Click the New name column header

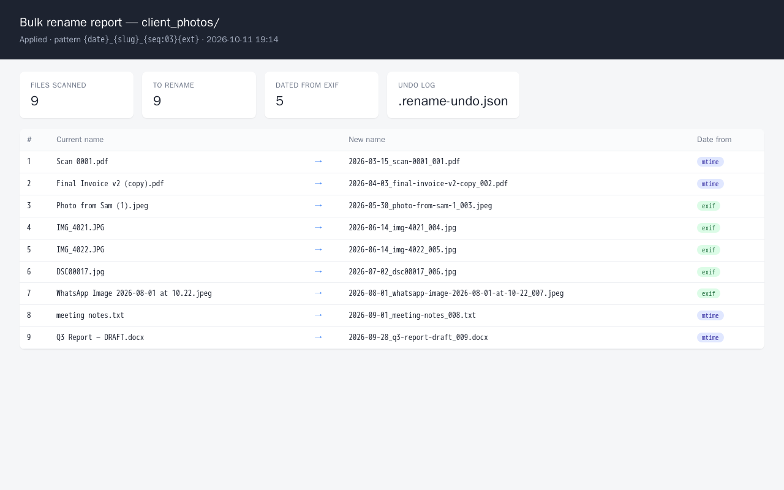(367, 140)
